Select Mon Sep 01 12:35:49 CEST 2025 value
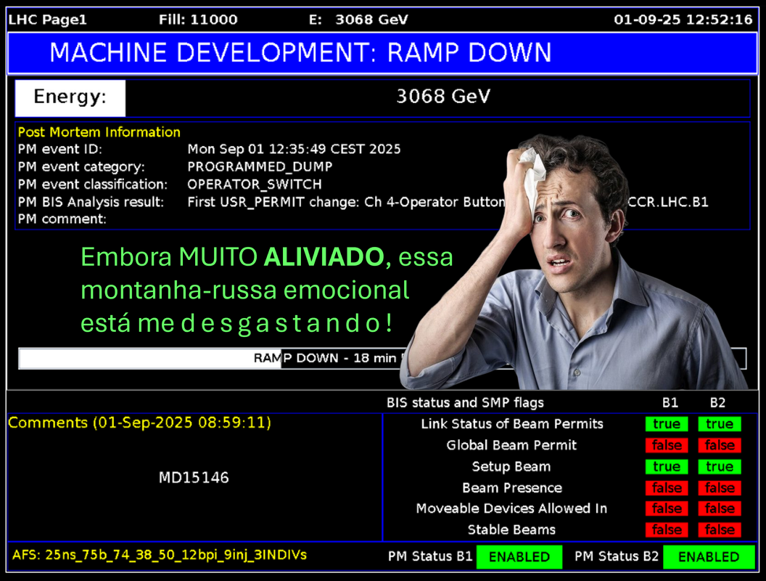The width and height of the screenshot is (766, 581). 294,149
